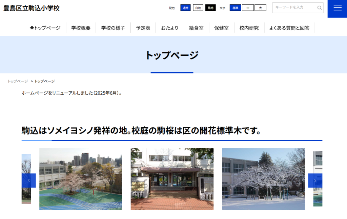Open おたより navigation item
Image resolution: width=347 pixels, height=219 pixels.
point(169,28)
